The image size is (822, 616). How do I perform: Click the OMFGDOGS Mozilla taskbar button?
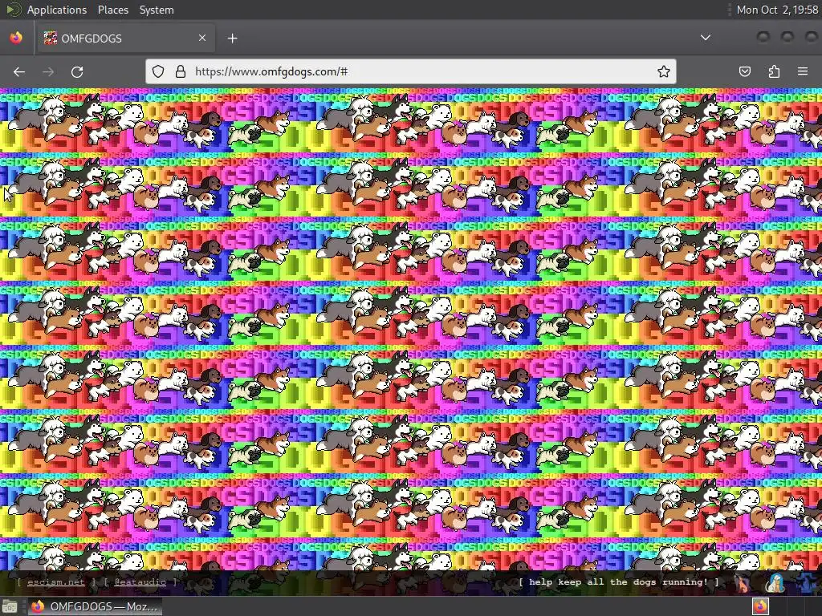pos(95,606)
